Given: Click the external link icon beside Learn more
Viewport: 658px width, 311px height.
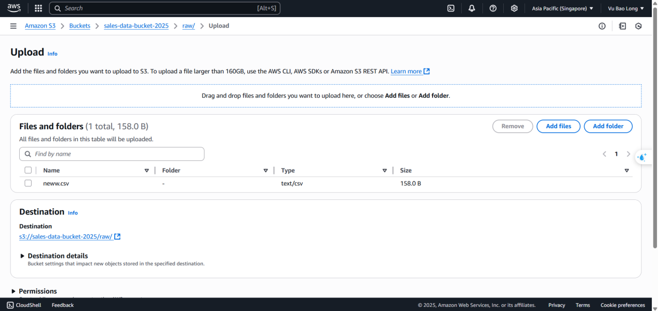Looking at the screenshot, I should point(427,71).
